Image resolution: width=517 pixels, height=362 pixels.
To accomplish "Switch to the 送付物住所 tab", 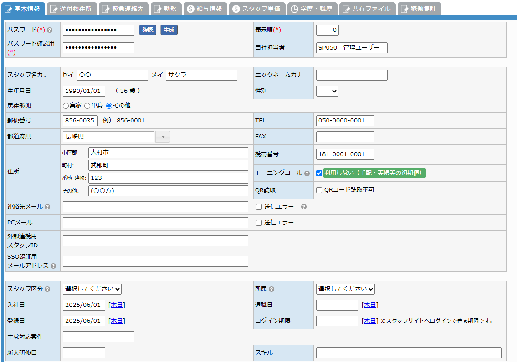I will [72, 9].
